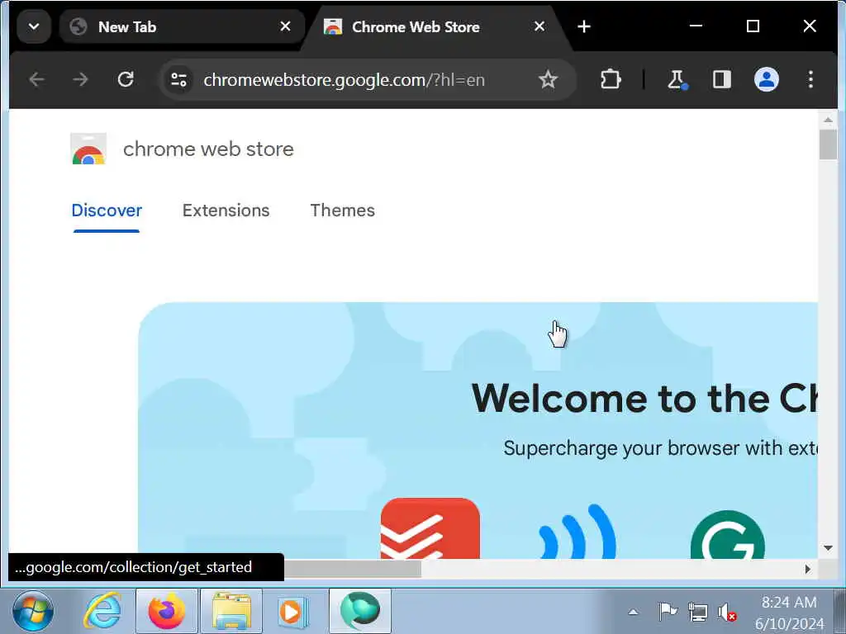Image resolution: width=846 pixels, height=634 pixels.
Task: Maximize the Chrome window
Action: tap(753, 26)
